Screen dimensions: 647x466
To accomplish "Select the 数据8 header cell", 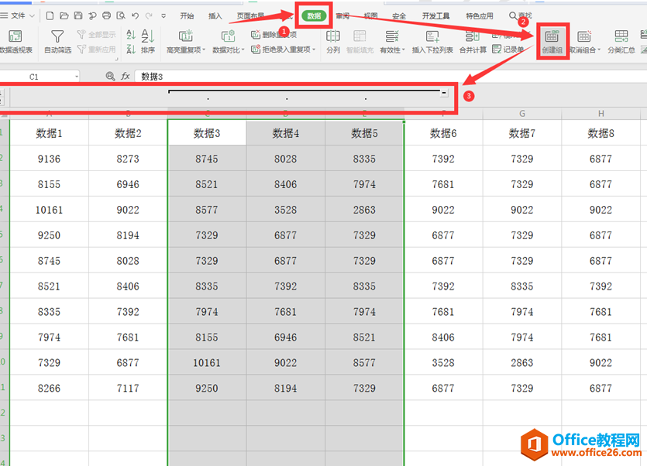I will pyautogui.click(x=601, y=133).
